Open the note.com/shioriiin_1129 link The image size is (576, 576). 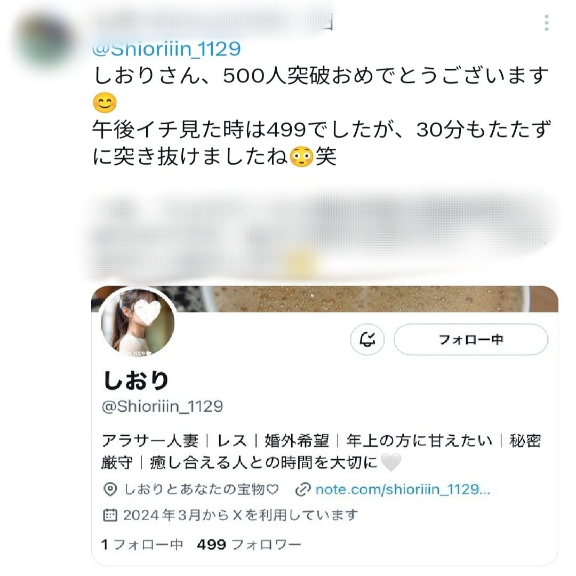(x=403, y=489)
